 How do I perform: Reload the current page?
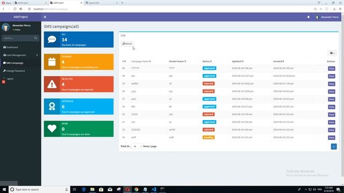coord(15,9)
